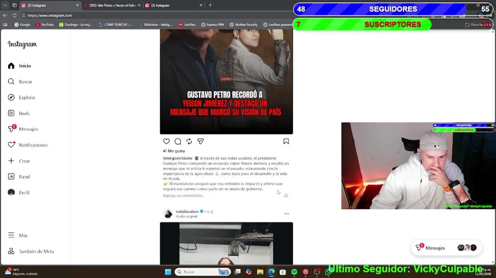Click the Instagram logo in the sidebar
Screen dimensions: 496x278
tap(22, 44)
